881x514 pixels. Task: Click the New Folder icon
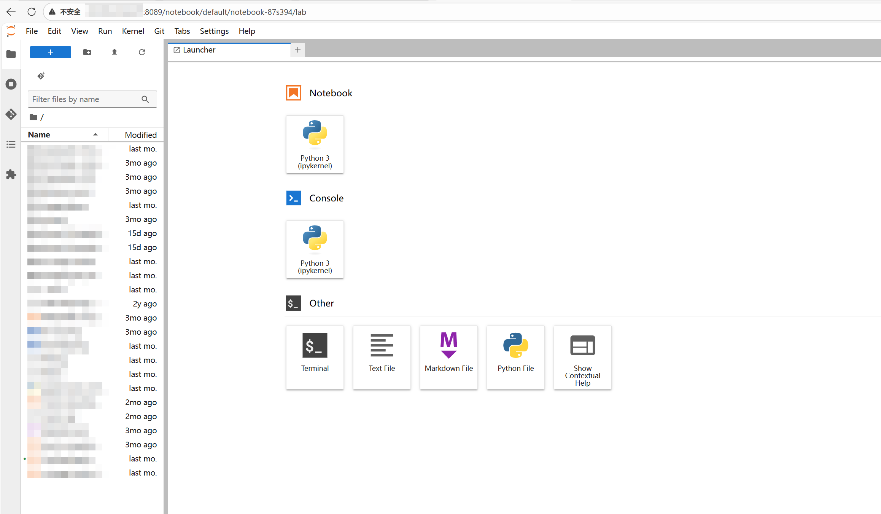tap(87, 52)
